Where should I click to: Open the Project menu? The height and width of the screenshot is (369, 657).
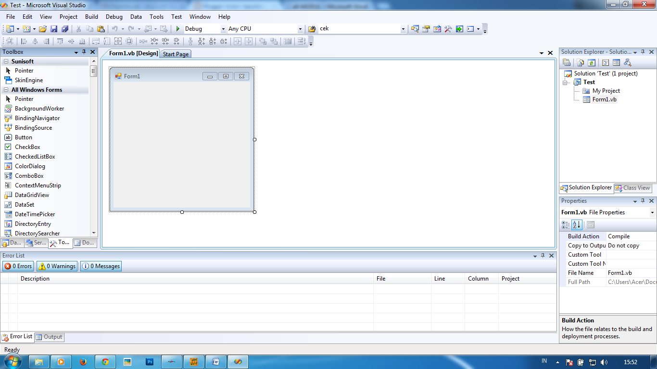pos(68,16)
